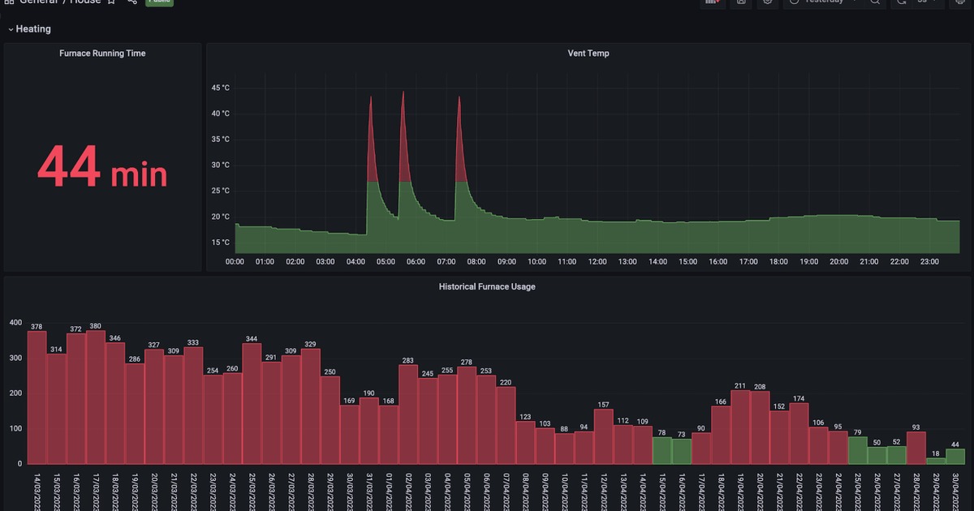The image size is (974, 511).
Task: Click the bar value label 169
Action: tap(350, 401)
